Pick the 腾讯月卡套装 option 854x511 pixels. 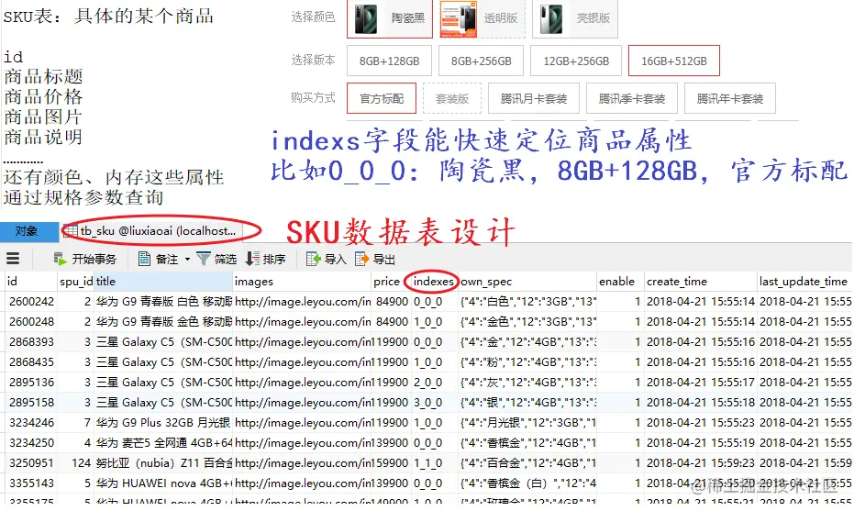pyautogui.click(x=534, y=98)
